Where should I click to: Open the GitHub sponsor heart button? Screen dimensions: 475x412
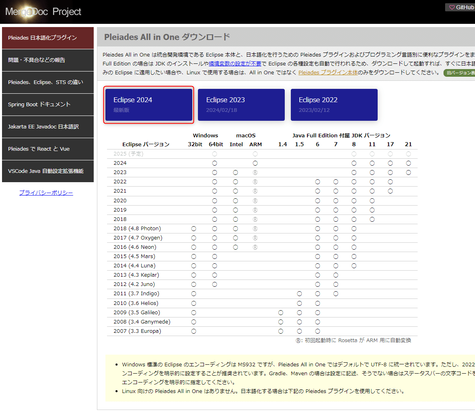pos(460,7)
